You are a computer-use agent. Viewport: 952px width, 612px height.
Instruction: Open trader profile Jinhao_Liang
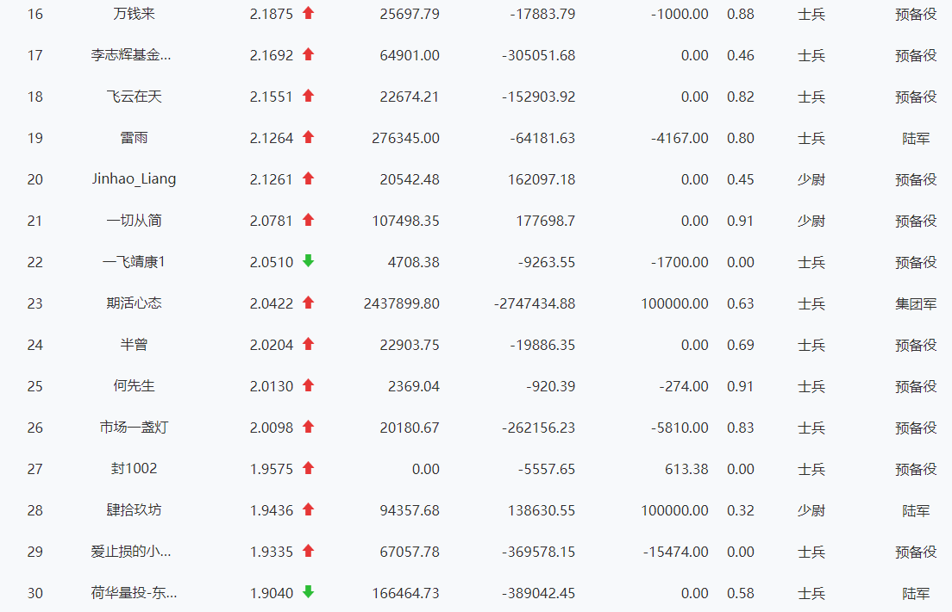coord(134,179)
